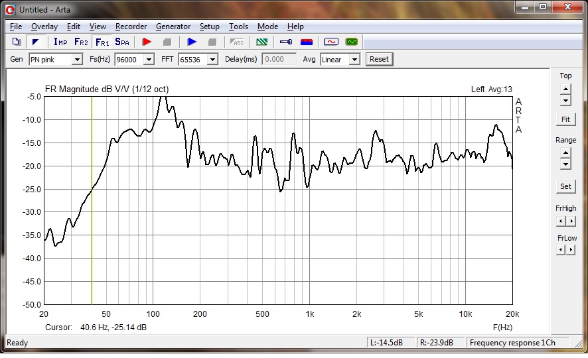Expand the Gen PN pink dropdown

pos(77,60)
